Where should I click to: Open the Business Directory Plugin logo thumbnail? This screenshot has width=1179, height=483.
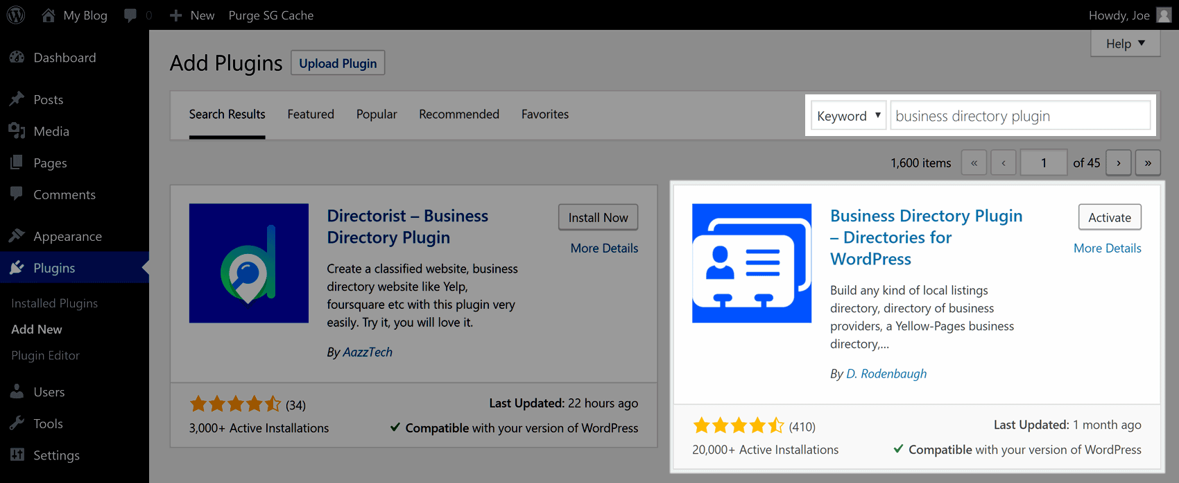click(752, 263)
